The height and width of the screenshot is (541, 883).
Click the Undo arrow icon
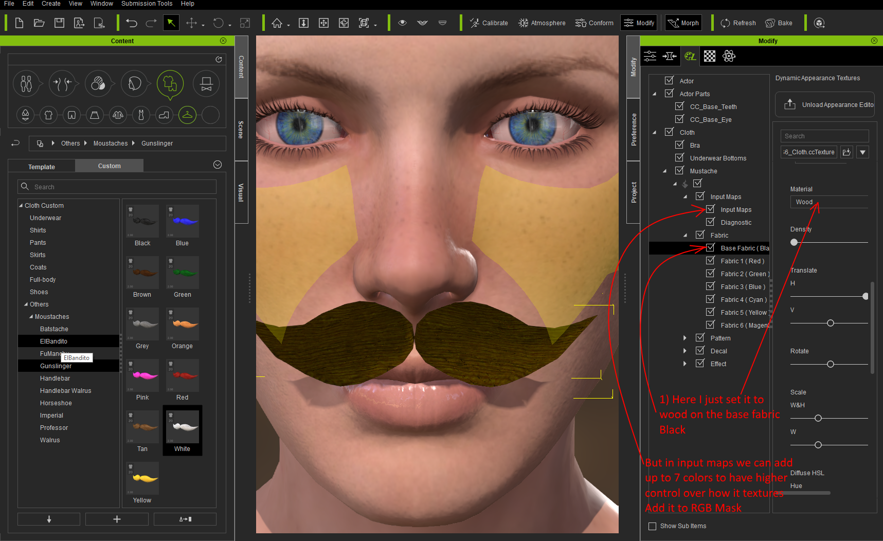point(132,23)
